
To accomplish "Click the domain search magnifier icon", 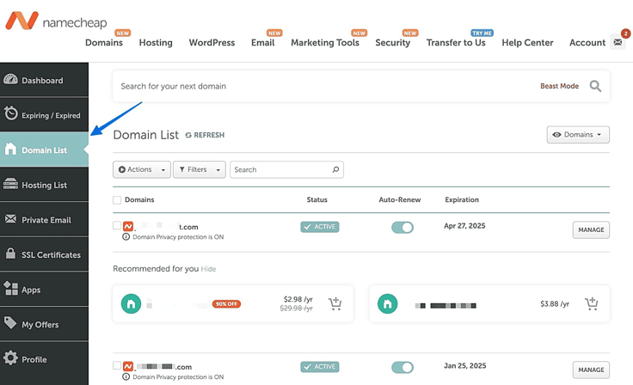I will (595, 86).
